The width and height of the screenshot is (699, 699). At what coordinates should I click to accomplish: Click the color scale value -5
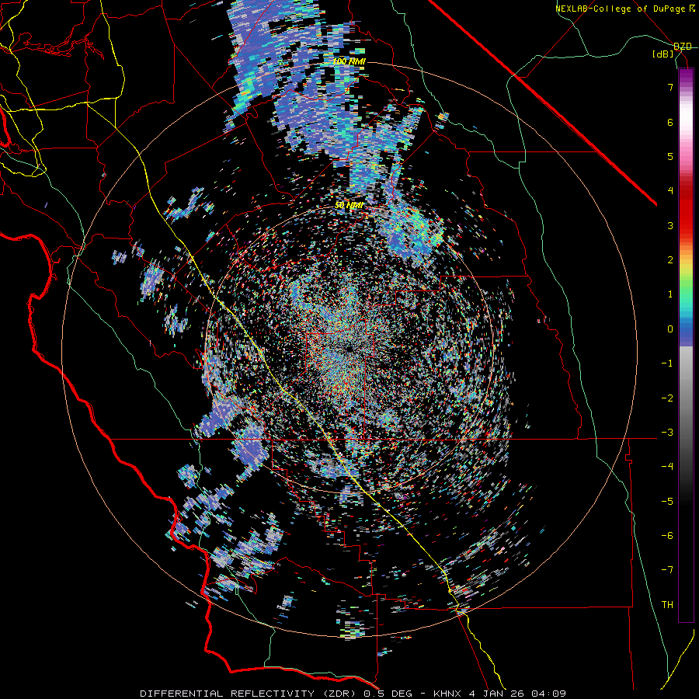[667, 501]
